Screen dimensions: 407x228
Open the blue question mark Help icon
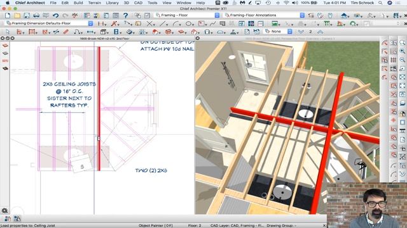tap(126, 15)
